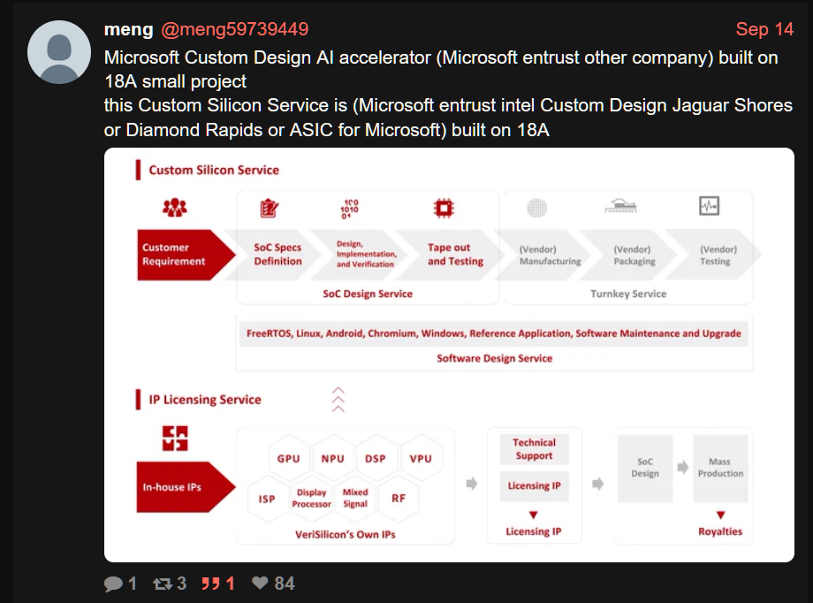Click the red quote marks icon
This screenshot has width=813, height=603.
pyautogui.click(x=210, y=584)
